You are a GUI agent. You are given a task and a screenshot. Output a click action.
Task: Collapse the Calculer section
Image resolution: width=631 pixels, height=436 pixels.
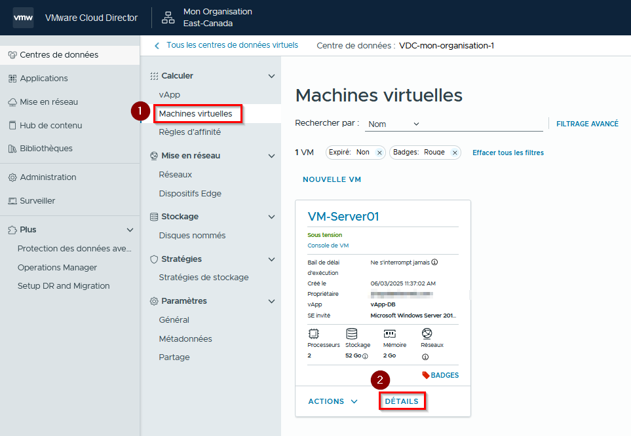tap(272, 76)
